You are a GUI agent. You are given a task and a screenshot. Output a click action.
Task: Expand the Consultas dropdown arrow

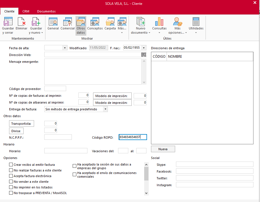click(x=159, y=33)
